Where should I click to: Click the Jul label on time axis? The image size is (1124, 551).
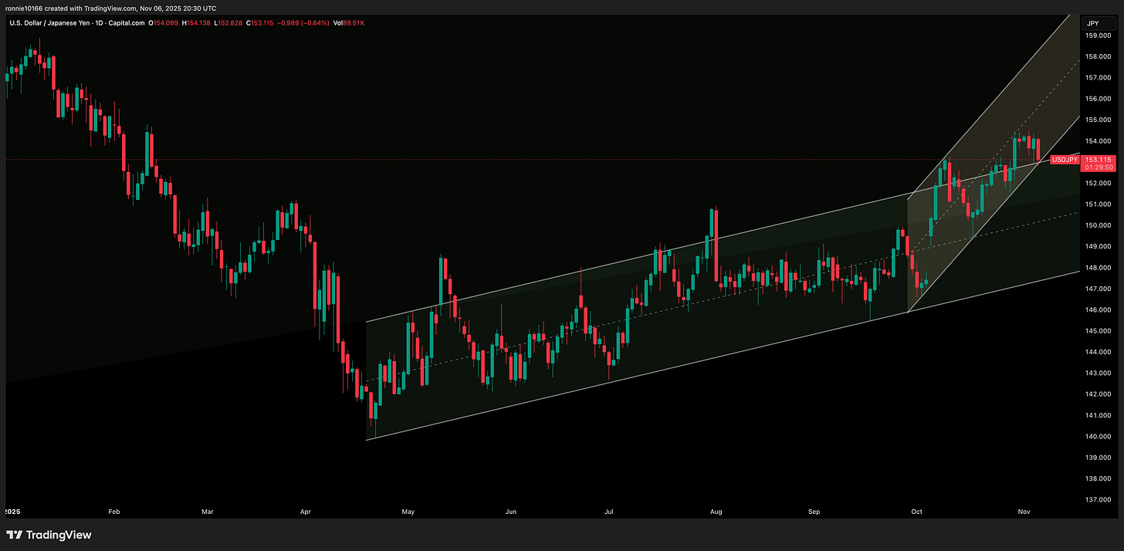point(610,512)
